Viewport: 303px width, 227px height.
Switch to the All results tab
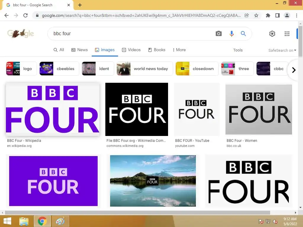pos(59,50)
